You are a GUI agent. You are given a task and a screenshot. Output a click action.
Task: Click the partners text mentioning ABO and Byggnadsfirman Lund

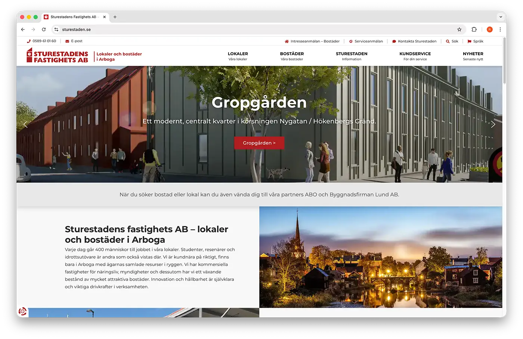(x=259, y=195)
